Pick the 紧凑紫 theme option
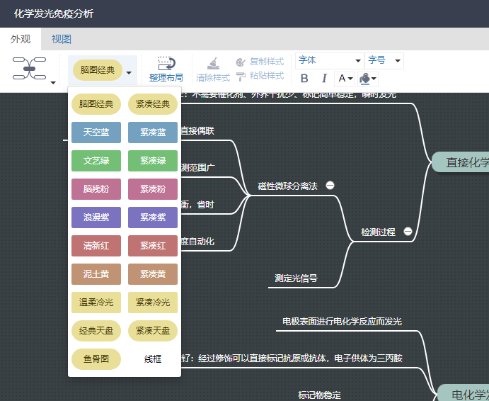 point(153,218)
